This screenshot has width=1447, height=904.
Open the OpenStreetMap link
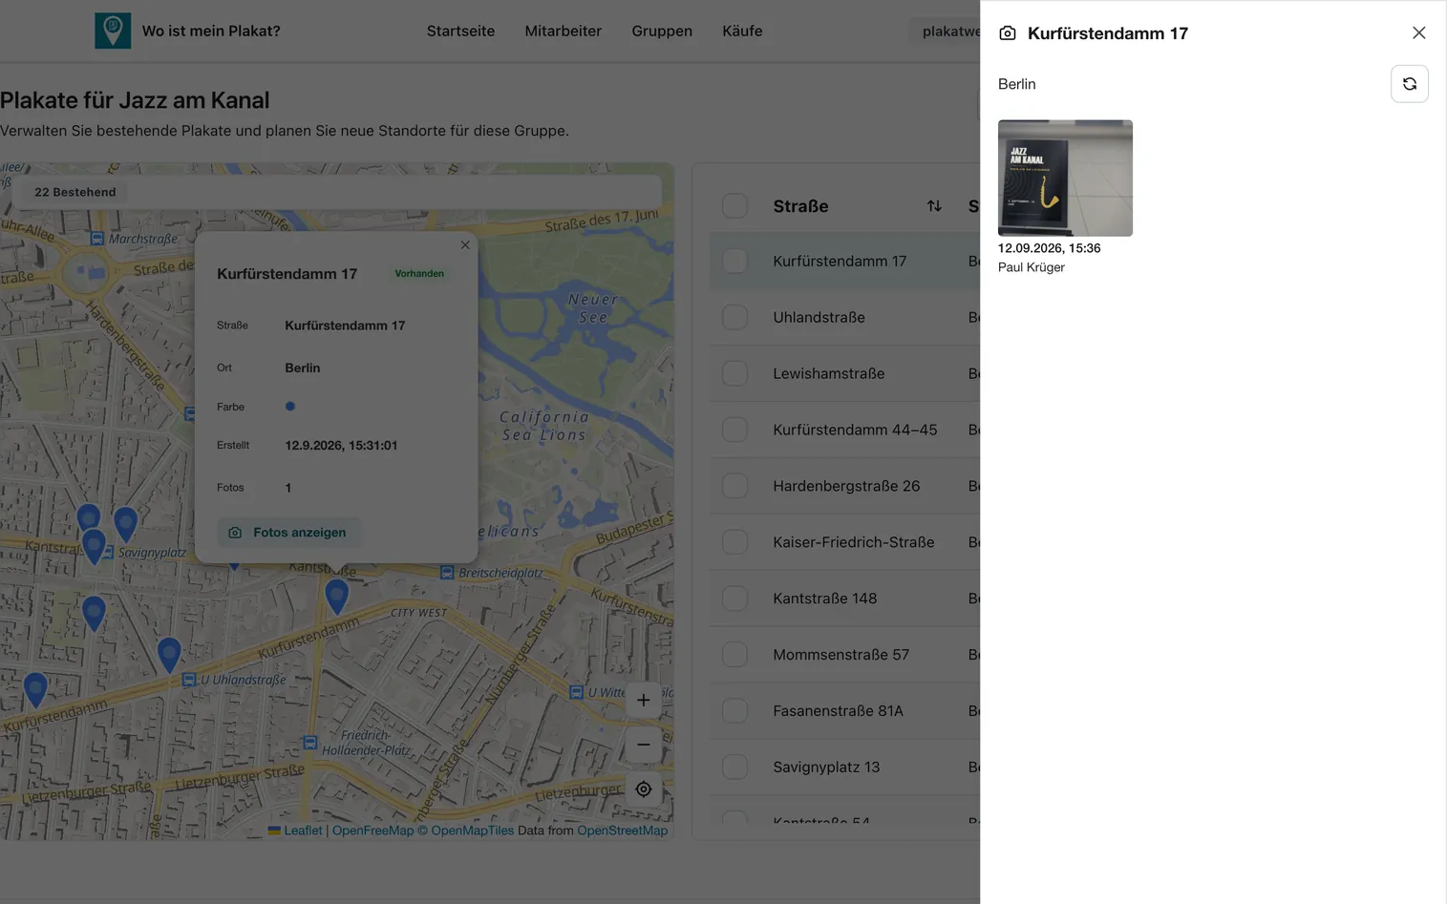point(622,830)
